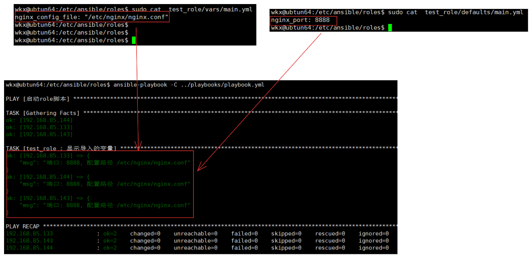Click the msg line under host 192.168.85.144
Screen dimensions: 532x258
(x=105, y=184)
